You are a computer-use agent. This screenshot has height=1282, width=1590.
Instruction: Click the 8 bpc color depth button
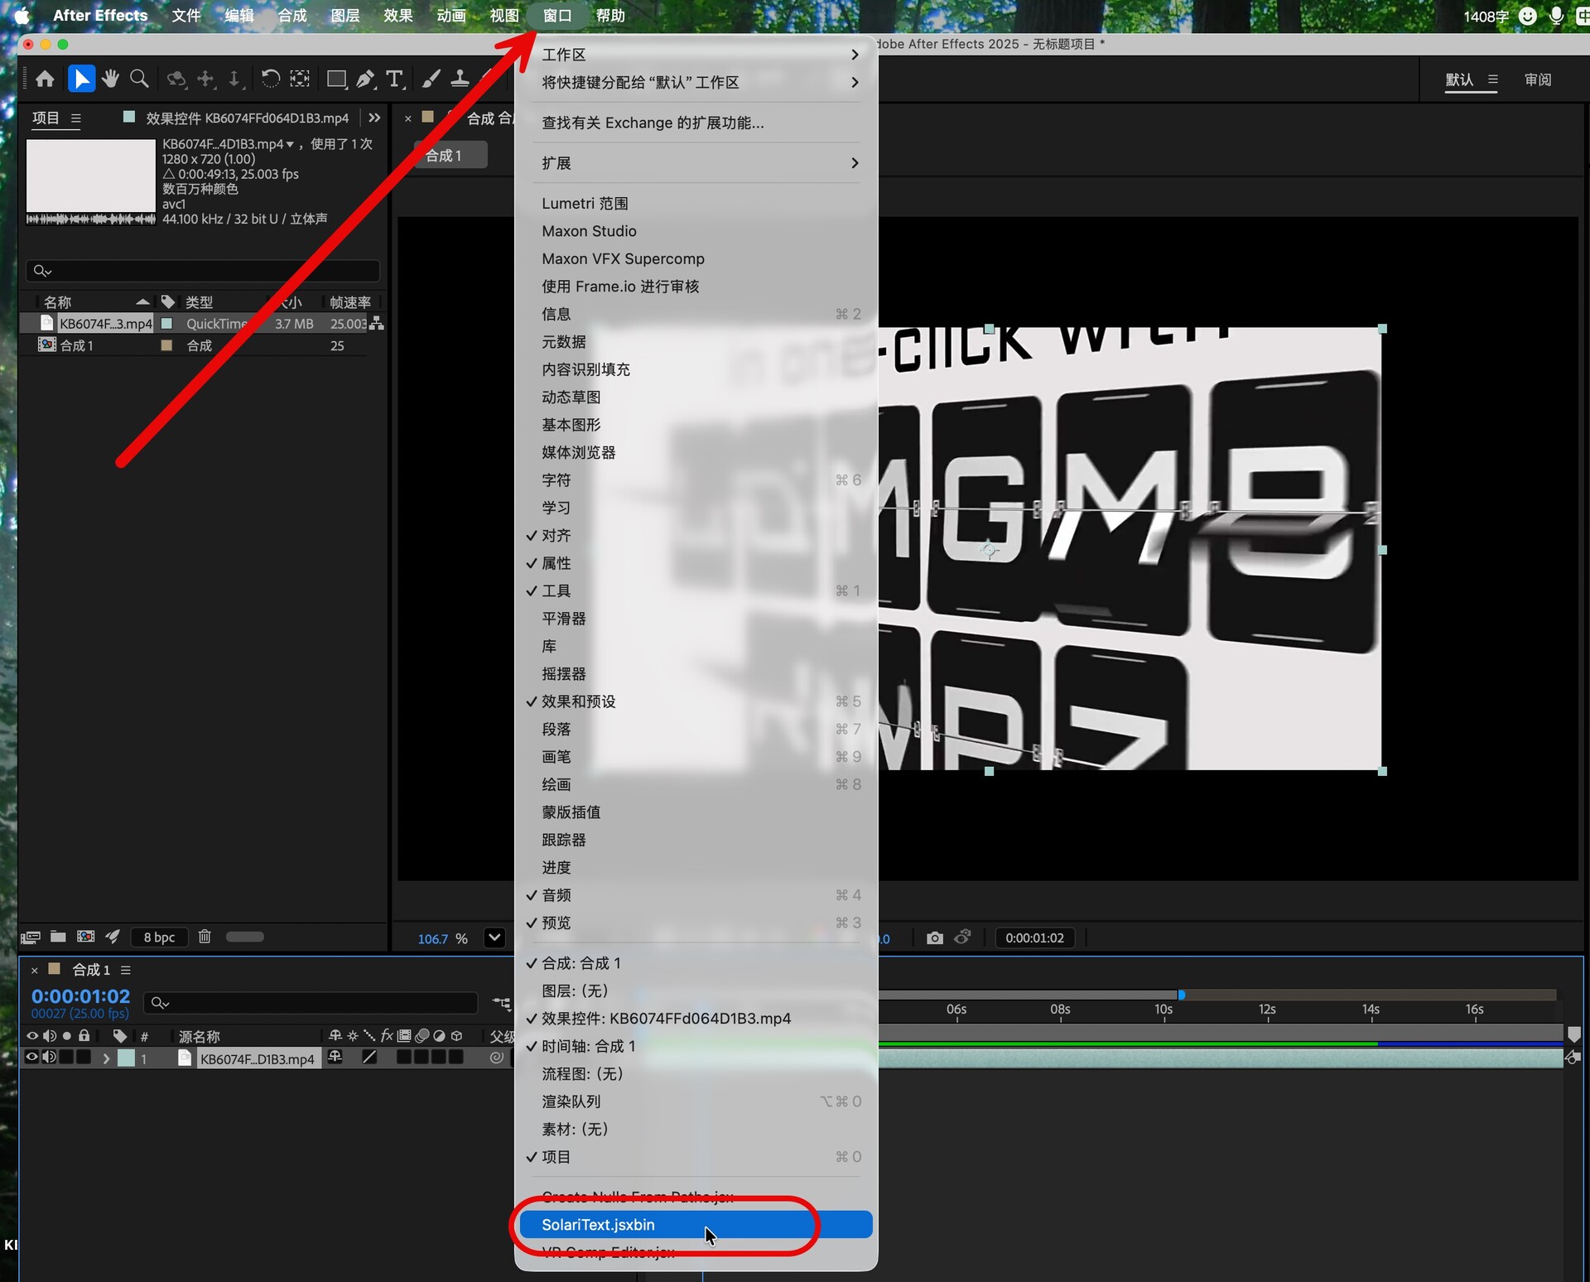(159, 937)
